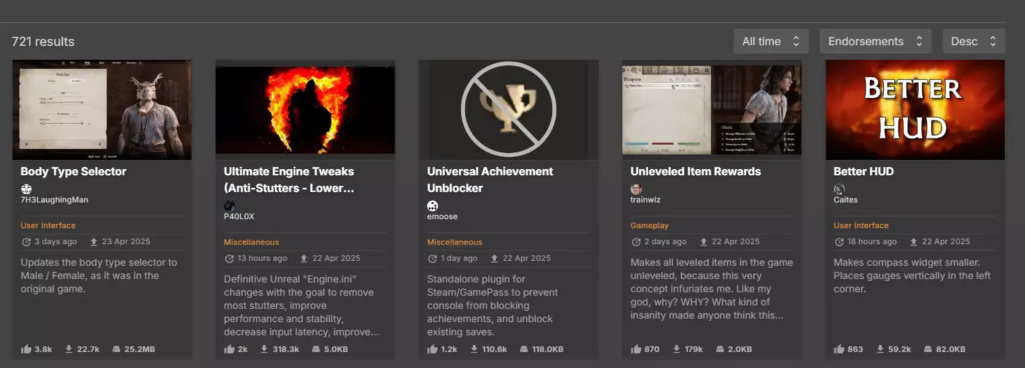The height and width of the screenshot is (368, 1025).
Task: Select Miscellaneous category on Universal Achievement Unblocker
Action: pyautogui.click(x=455, y=242)
